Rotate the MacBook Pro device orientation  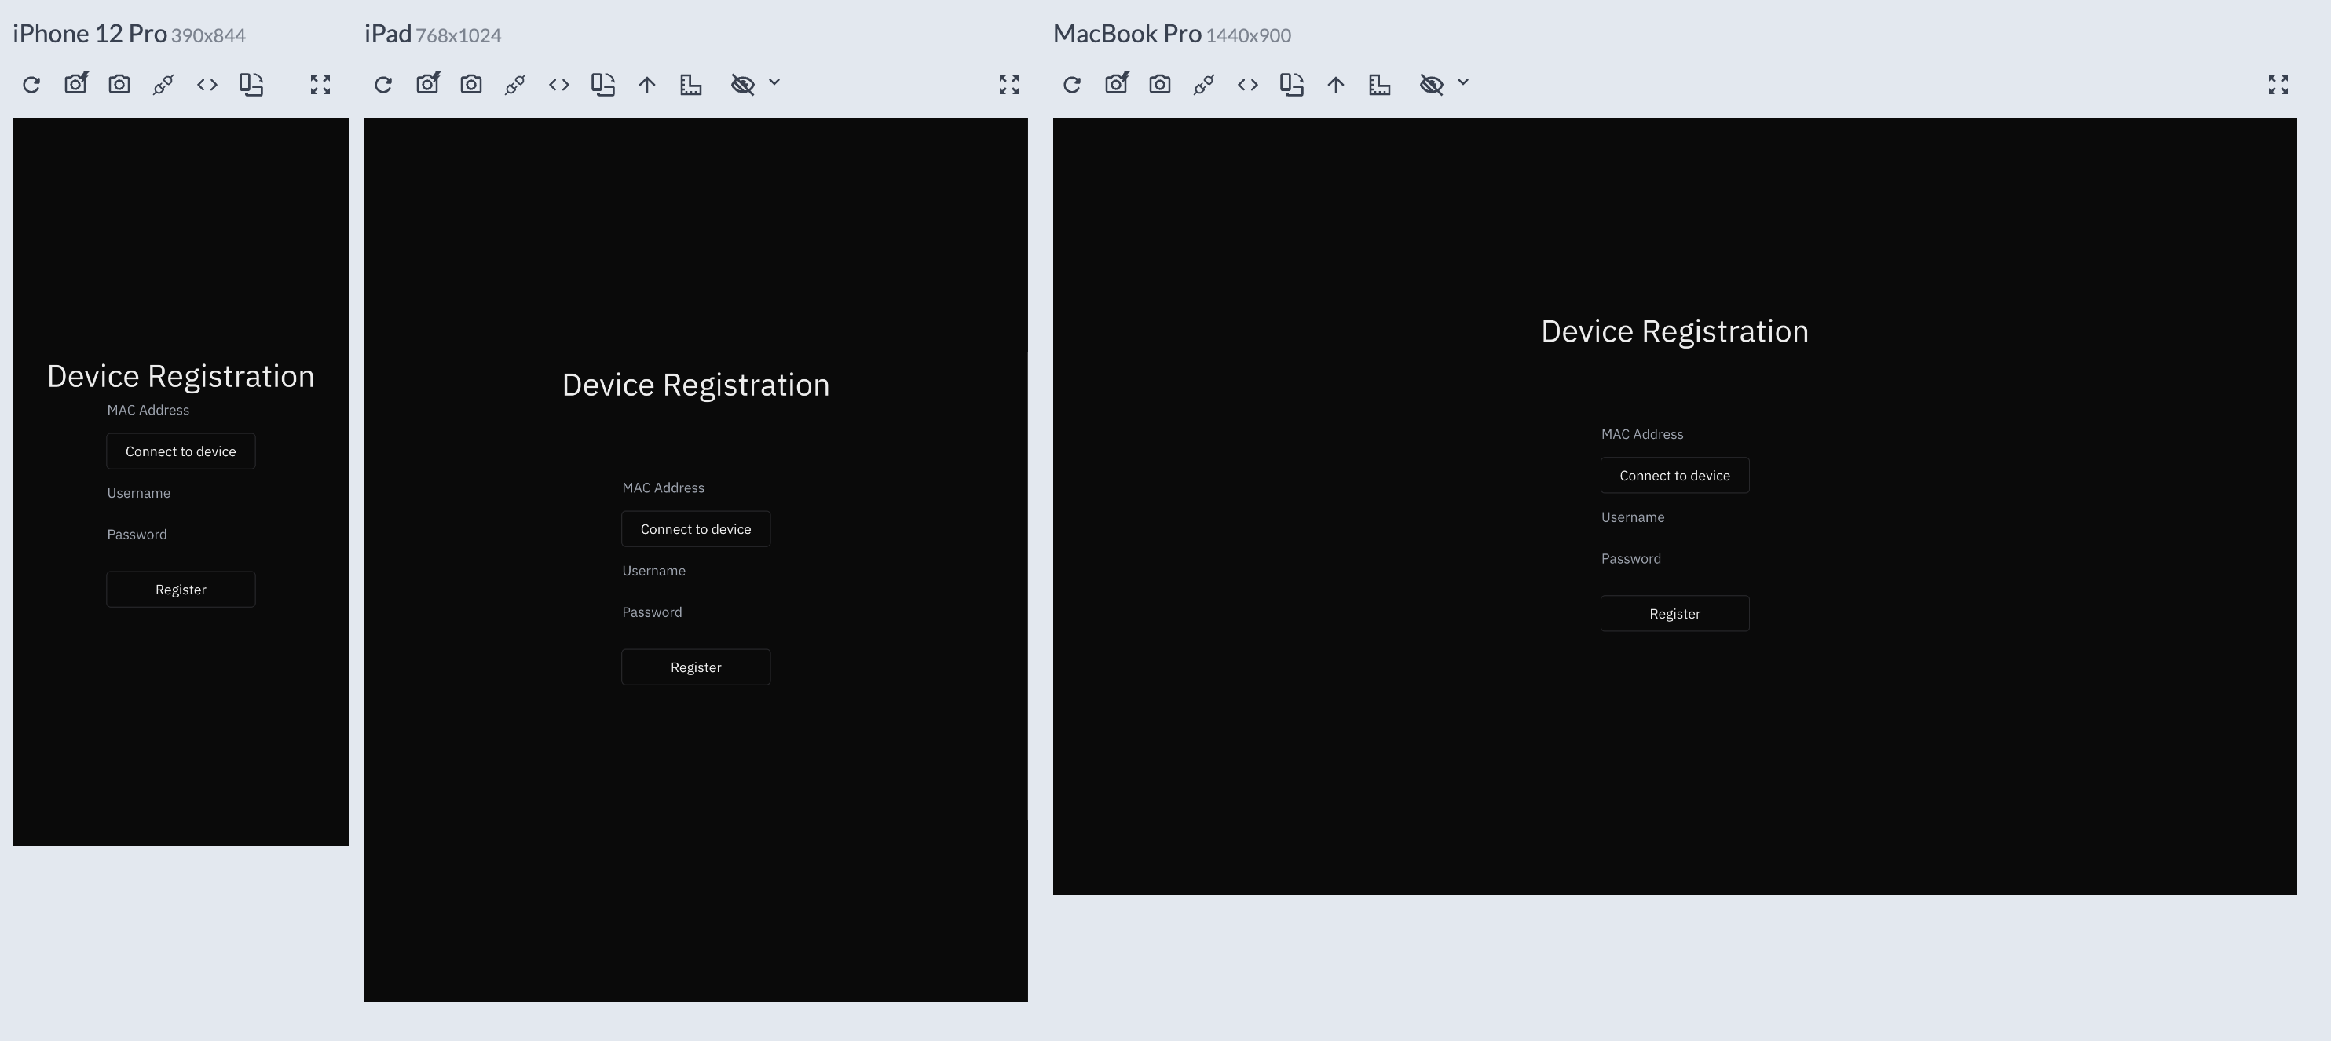pos(1292,84)
